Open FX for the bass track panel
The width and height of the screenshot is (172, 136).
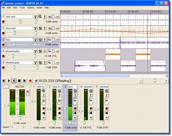pyautogui.click(x=50, y=40)
